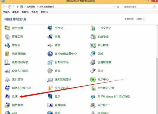158x114 pixels.
Task: Click the 用户帐户 text link
Action: pos(103,105)
